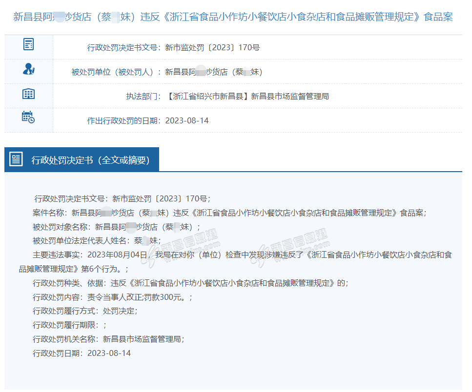Click the building icon beside 执法部门 row
472x392 pixels.
click(28, 94)
